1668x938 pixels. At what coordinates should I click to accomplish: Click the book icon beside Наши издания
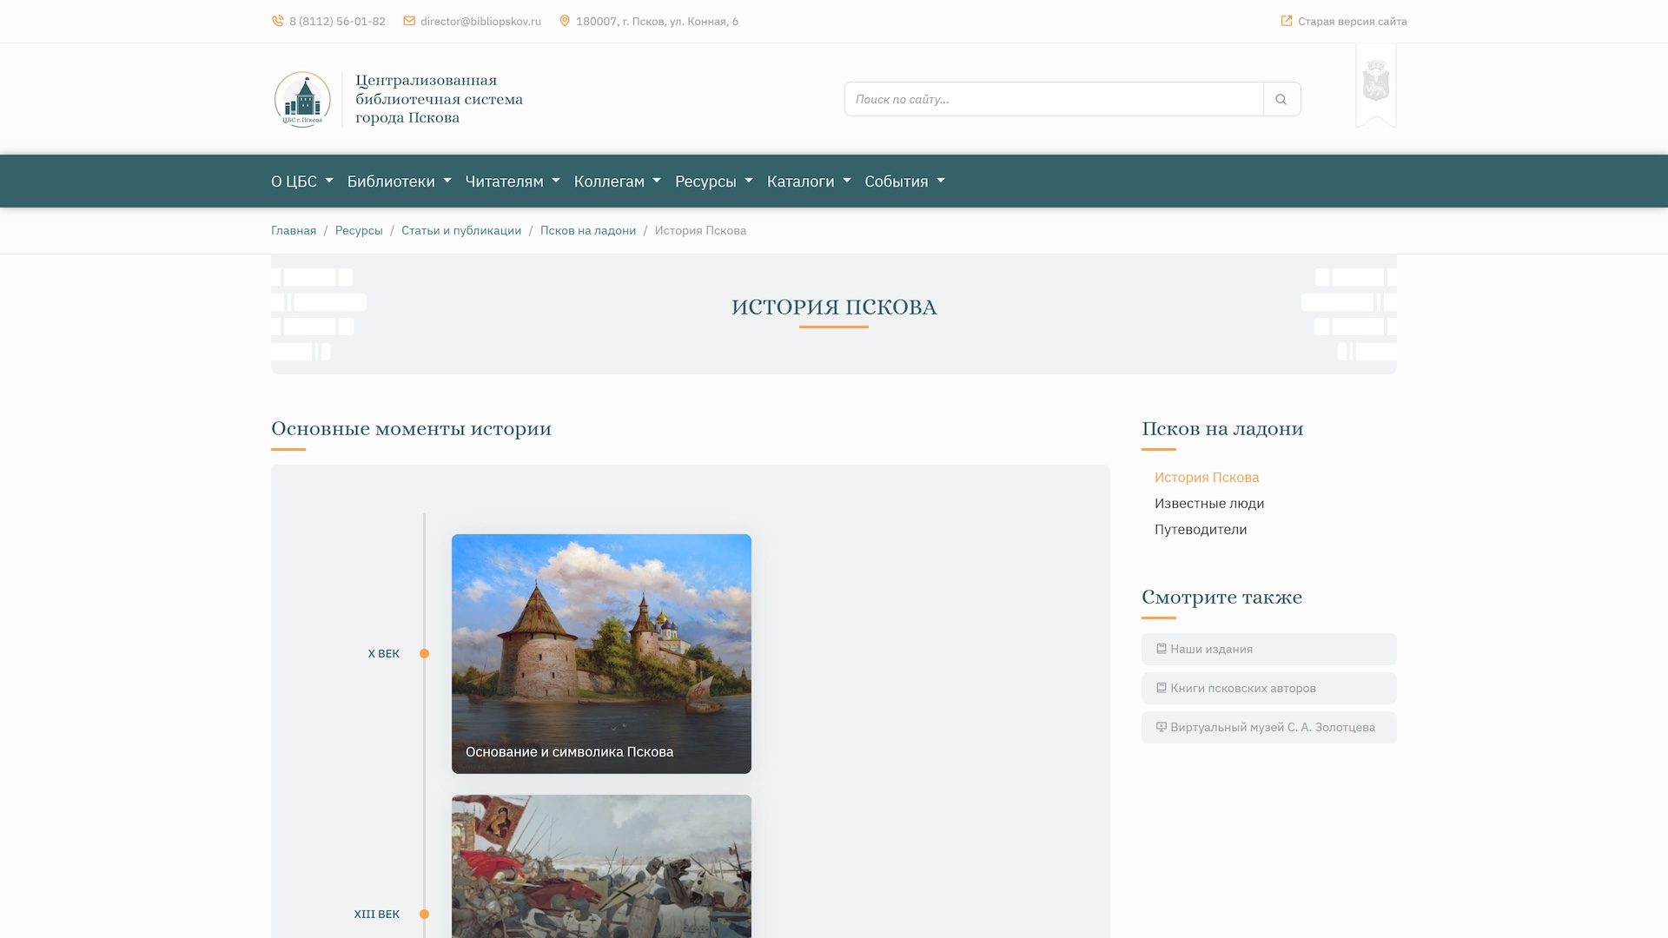(1162, 649)
